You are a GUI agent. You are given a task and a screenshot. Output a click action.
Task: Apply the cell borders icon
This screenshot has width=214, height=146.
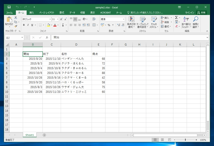40,25
